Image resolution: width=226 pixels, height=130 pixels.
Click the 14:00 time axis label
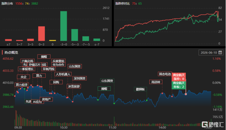162,127
